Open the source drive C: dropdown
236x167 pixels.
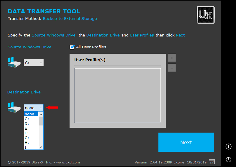(34, 63)
